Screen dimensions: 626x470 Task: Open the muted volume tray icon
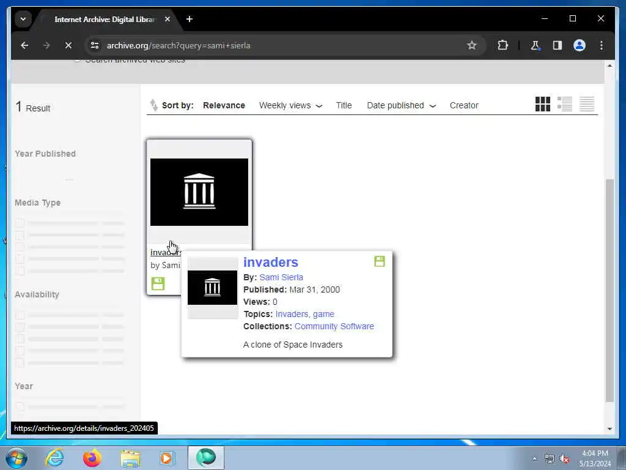pyautogui.click(x=564, y=459)
